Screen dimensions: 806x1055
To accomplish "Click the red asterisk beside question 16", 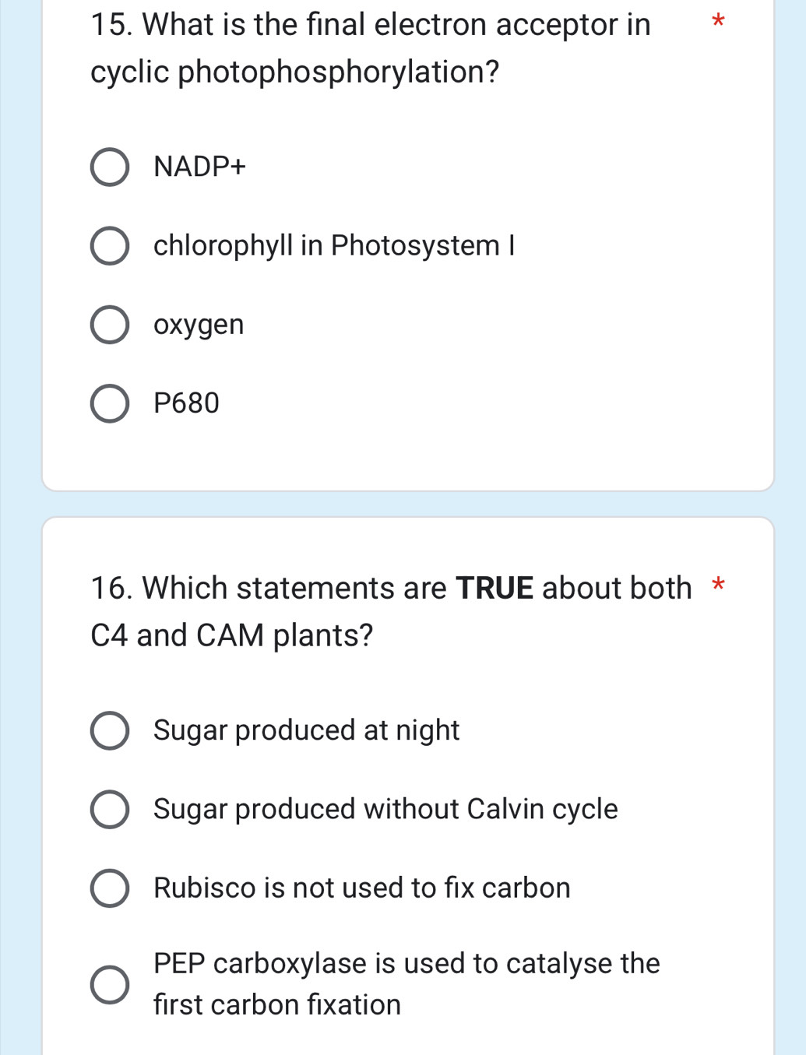I will 717,587.
